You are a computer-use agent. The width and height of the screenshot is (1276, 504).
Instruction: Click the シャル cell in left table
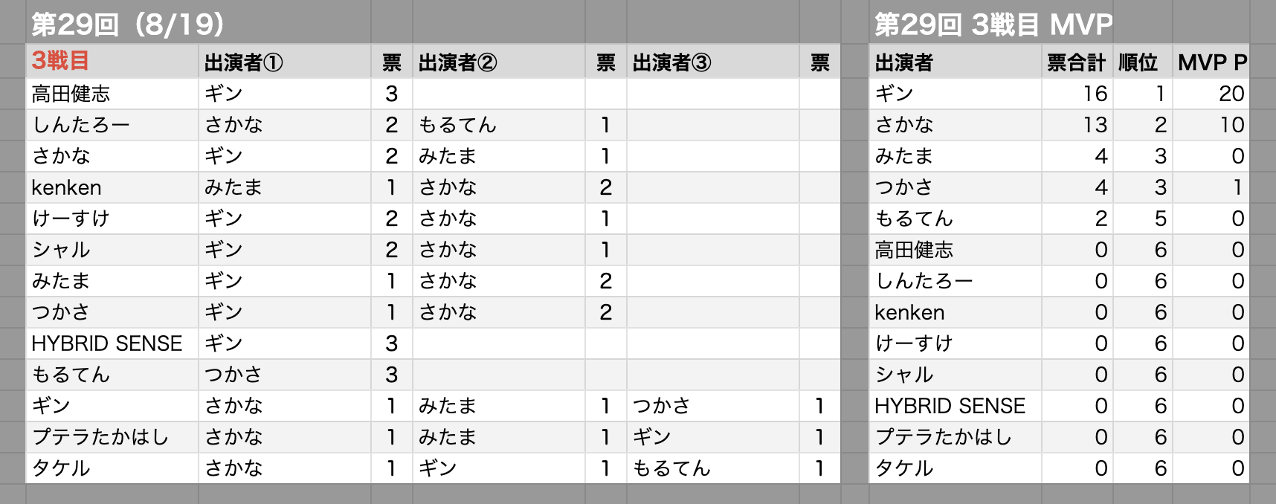112,250
